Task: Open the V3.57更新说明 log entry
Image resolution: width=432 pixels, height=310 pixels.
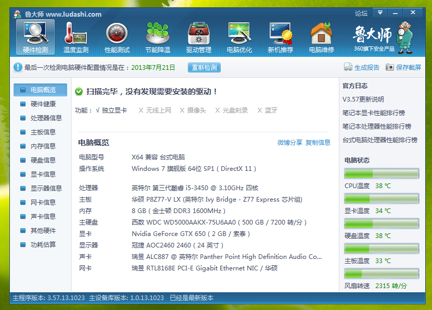Action: point(363,100)
